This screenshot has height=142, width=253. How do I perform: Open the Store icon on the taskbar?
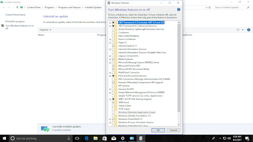(x=104, y=138)
